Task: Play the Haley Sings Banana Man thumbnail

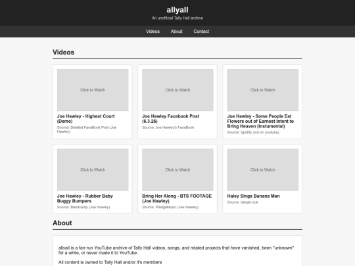Action: pos(262,169)
